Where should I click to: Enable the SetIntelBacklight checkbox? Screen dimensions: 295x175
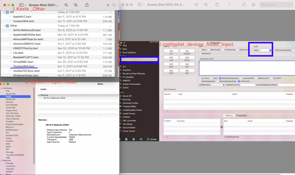pyautogui.click(x=200, y=81)
